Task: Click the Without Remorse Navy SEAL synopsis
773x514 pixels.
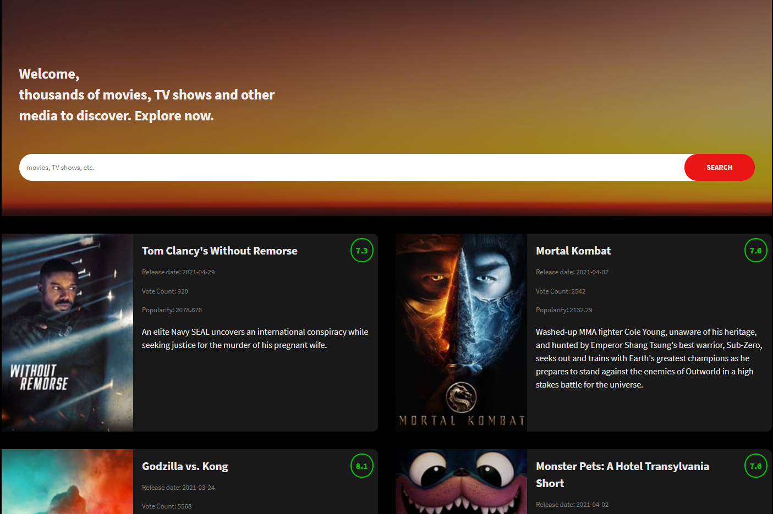Action: point(255,339)
